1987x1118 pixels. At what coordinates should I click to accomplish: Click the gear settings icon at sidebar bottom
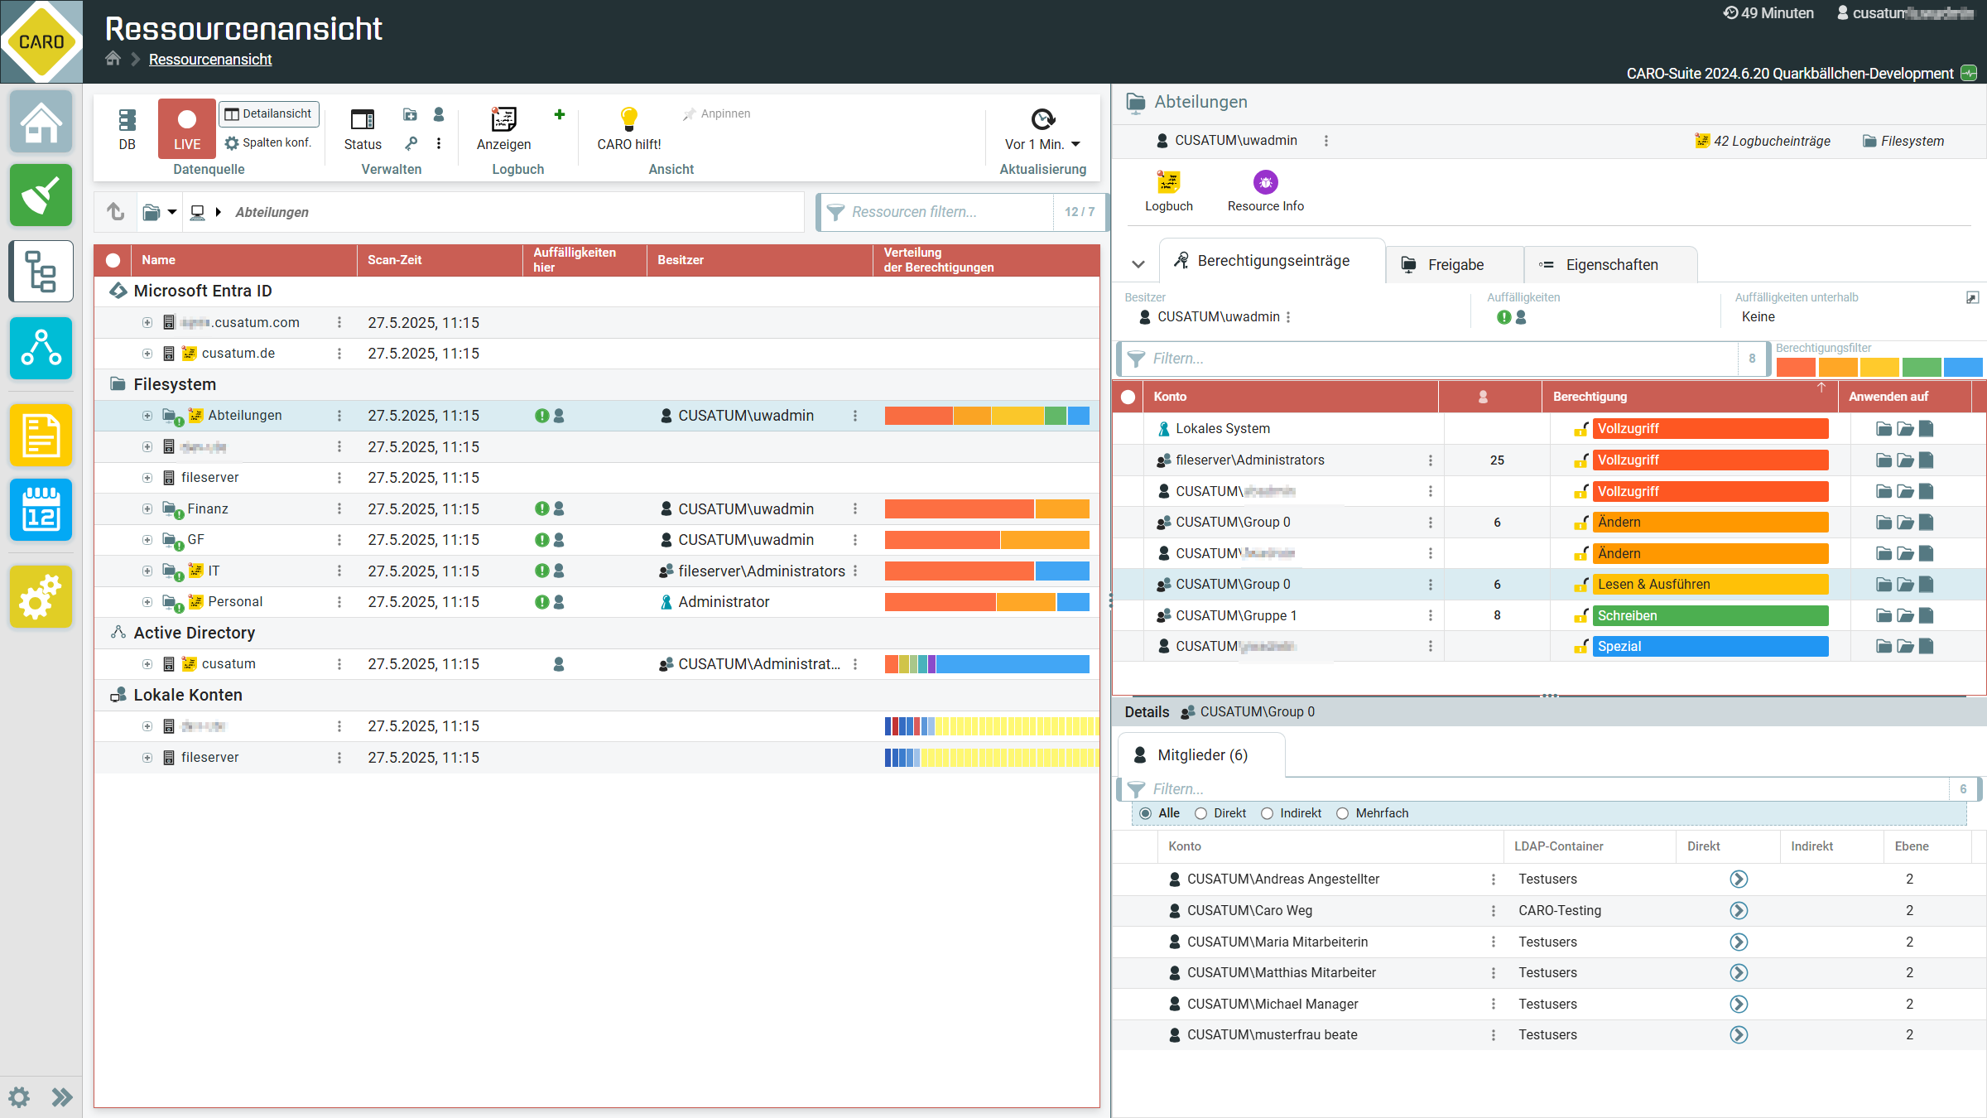click(x=19, y=1097)
